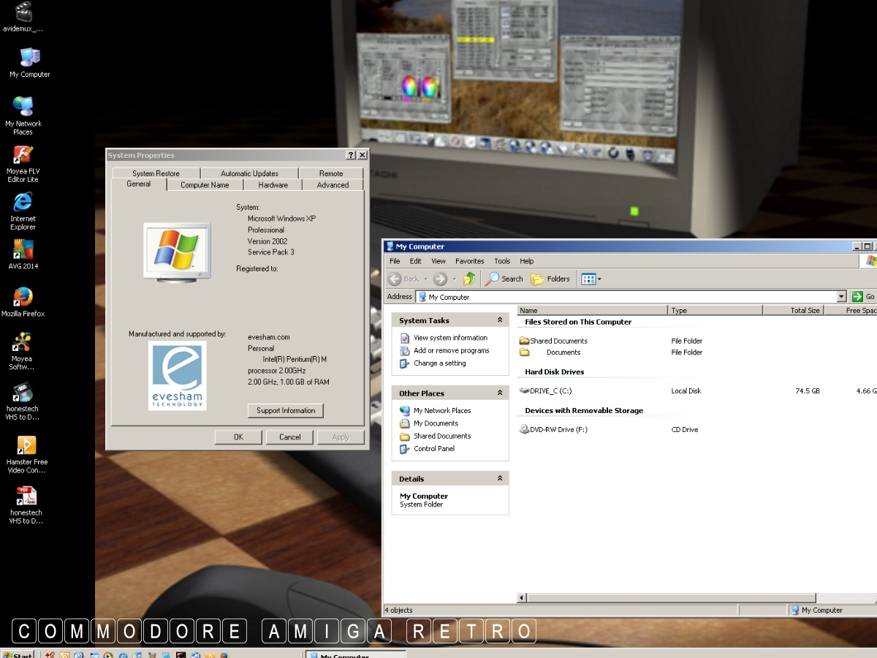The image size is (877, 658).
Task: Open the Mozilla Firefox desktop icon
Action: click(x=23, y=298)
